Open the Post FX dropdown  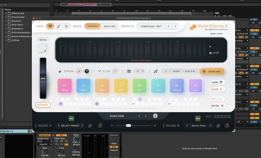[45, 144]
